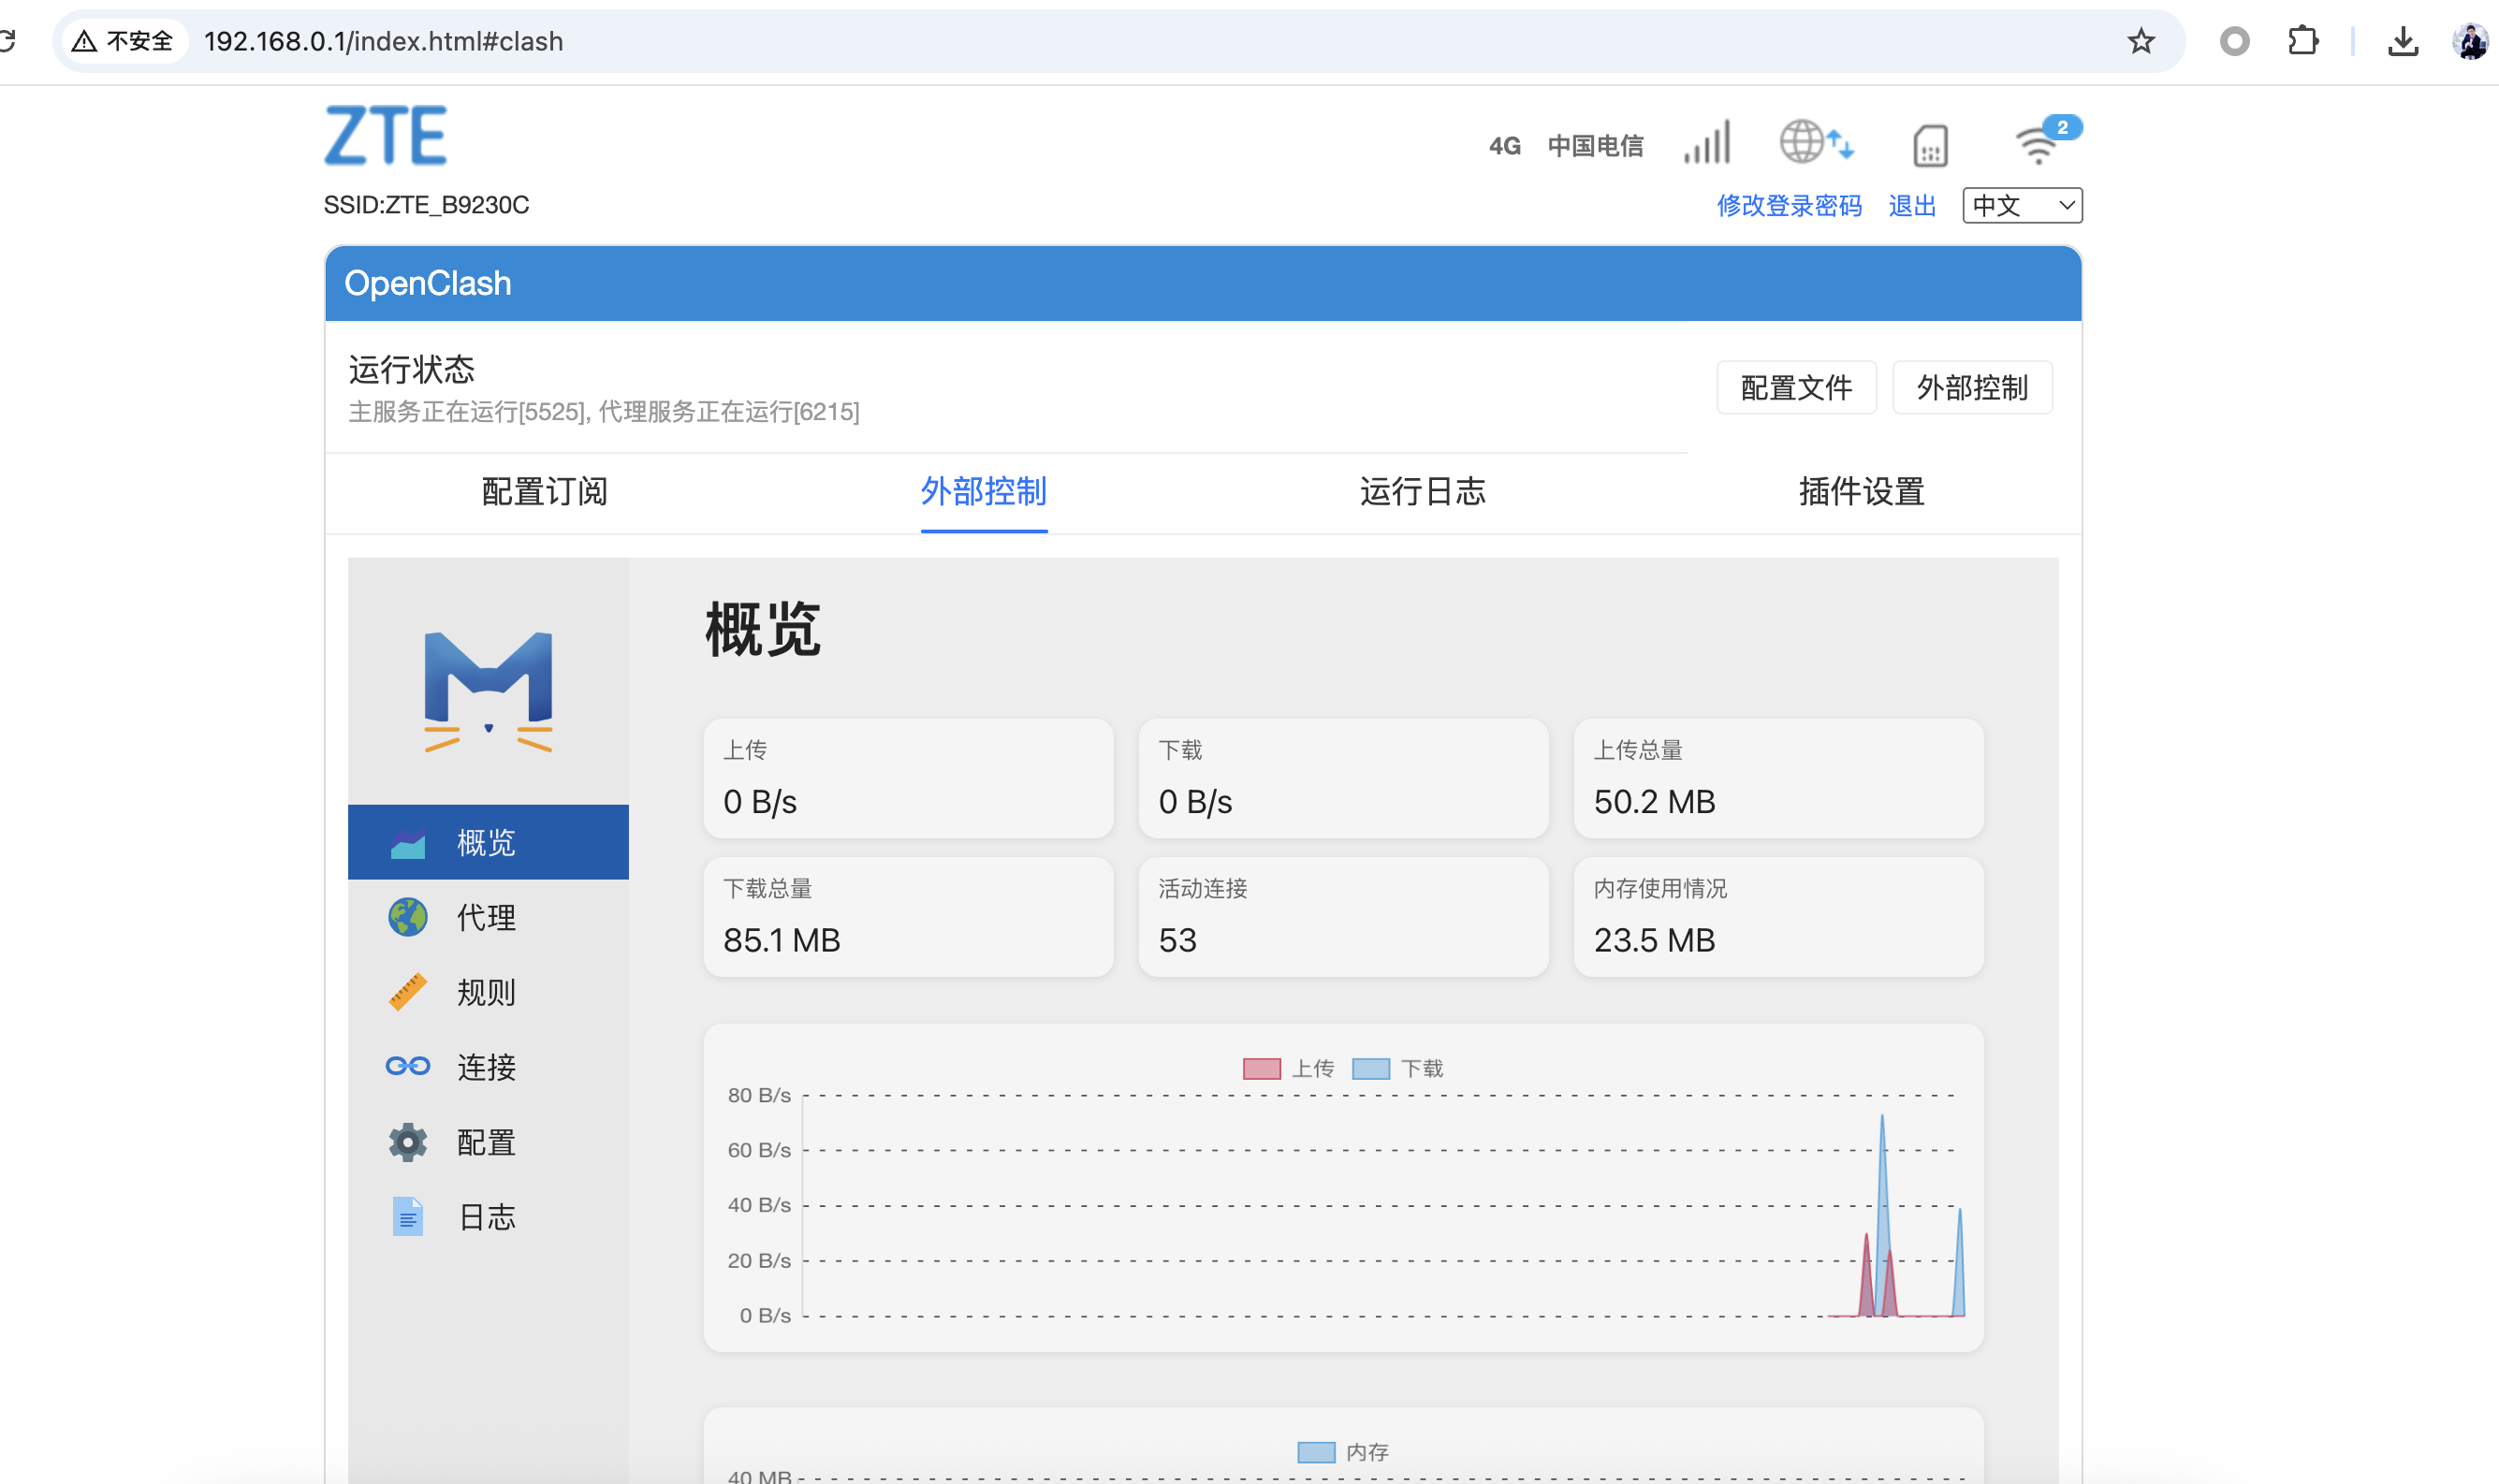The image size is (2499, 1484).
Task: Click the gray circle extension icon
Action: pos(2235,41)
